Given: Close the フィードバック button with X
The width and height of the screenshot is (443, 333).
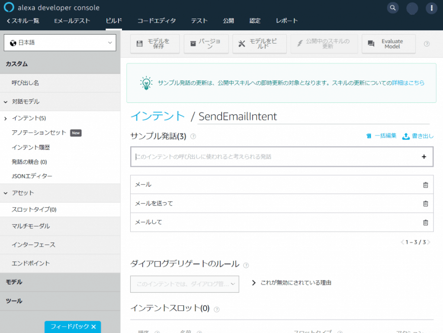Looking at the screenshot, I should point(93,327).
